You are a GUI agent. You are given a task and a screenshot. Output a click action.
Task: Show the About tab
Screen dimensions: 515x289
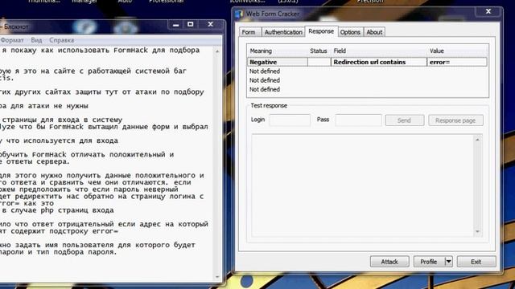tap(374, 32)
